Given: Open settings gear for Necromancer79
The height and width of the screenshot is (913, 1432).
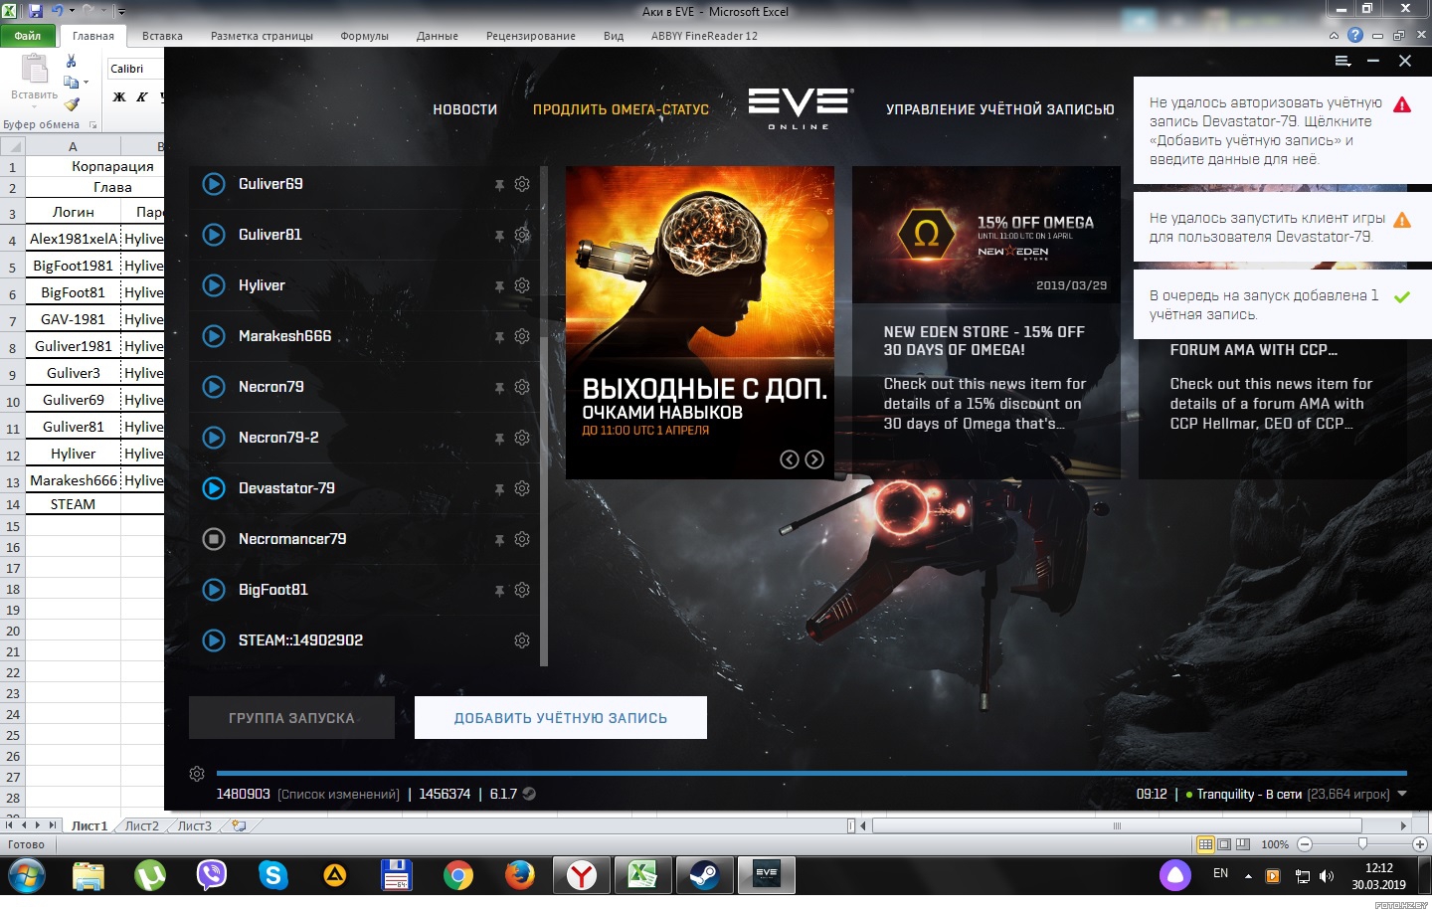Looking at the screenshot, I should (522, 539).
